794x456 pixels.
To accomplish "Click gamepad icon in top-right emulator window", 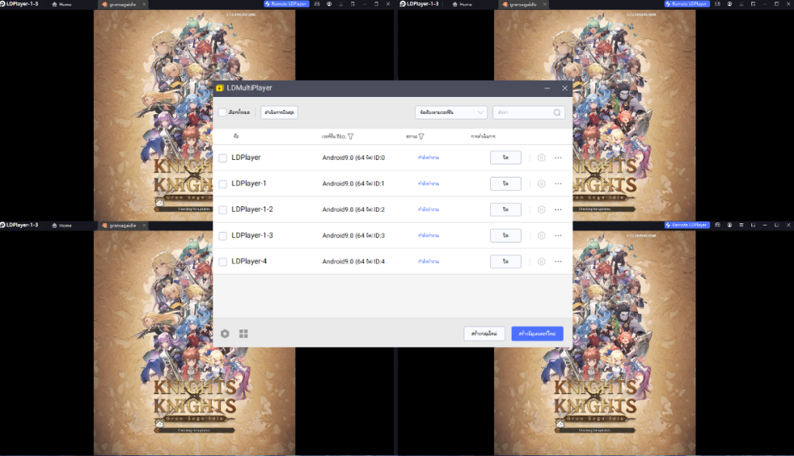I will (x=717, y=4).
